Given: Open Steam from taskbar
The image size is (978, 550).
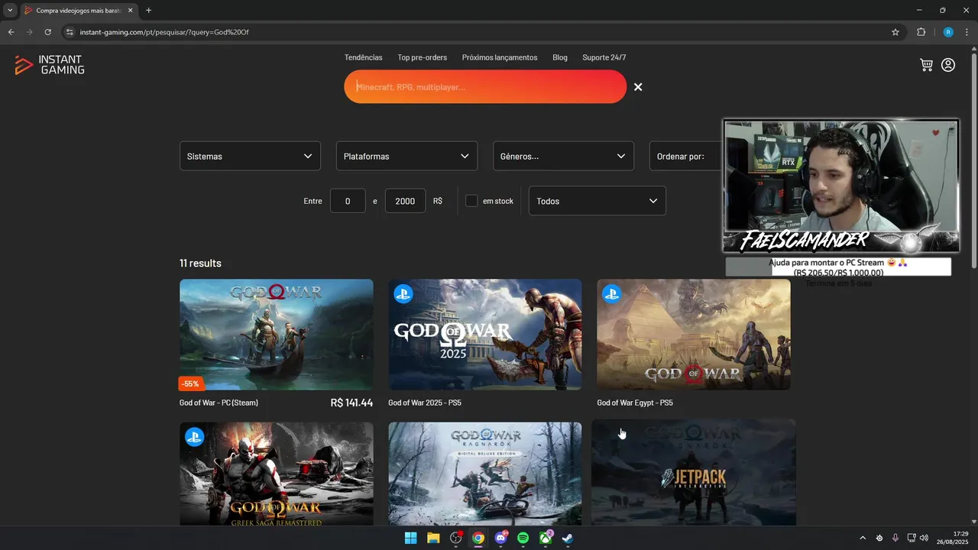Looking at the screenshot, I should click(568, 538).
